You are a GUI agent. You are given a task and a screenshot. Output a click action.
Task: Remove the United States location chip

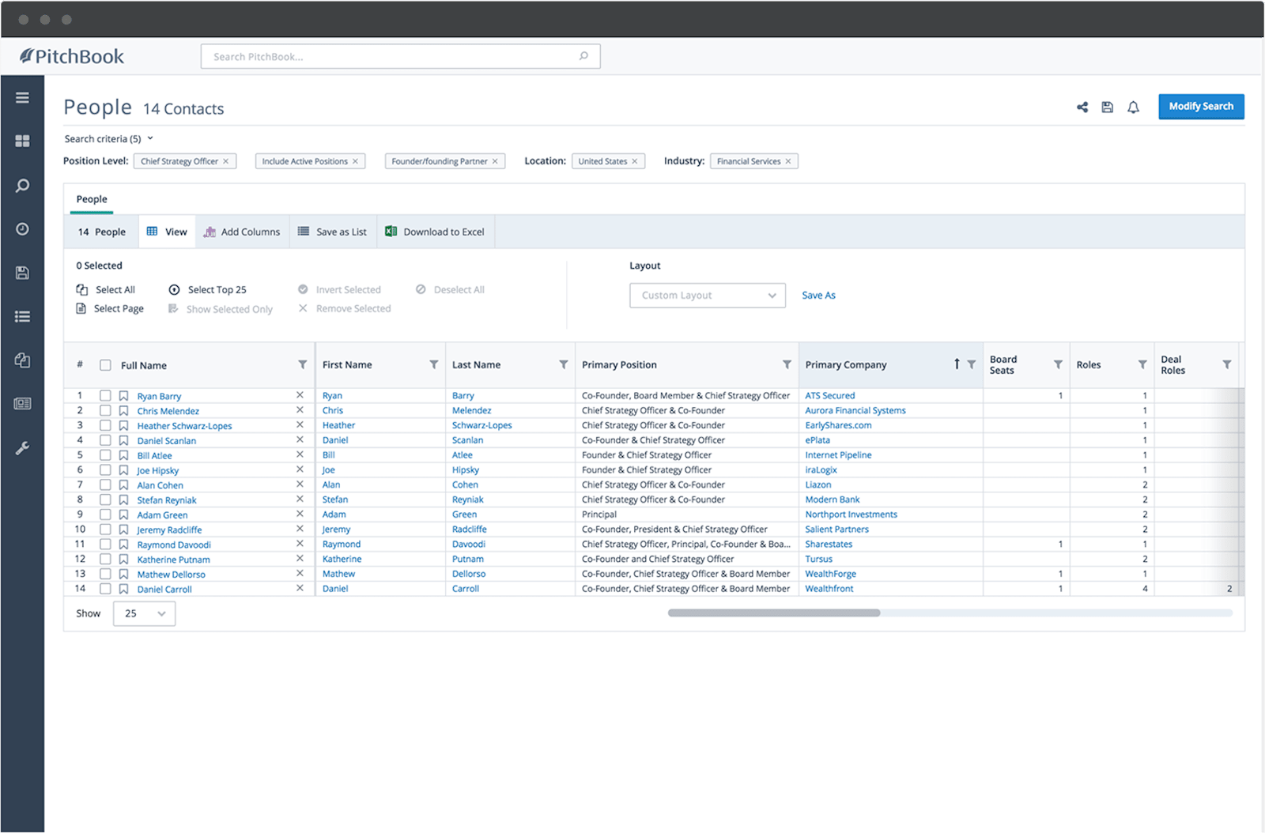pyautogui.click(x=634, y=161)
